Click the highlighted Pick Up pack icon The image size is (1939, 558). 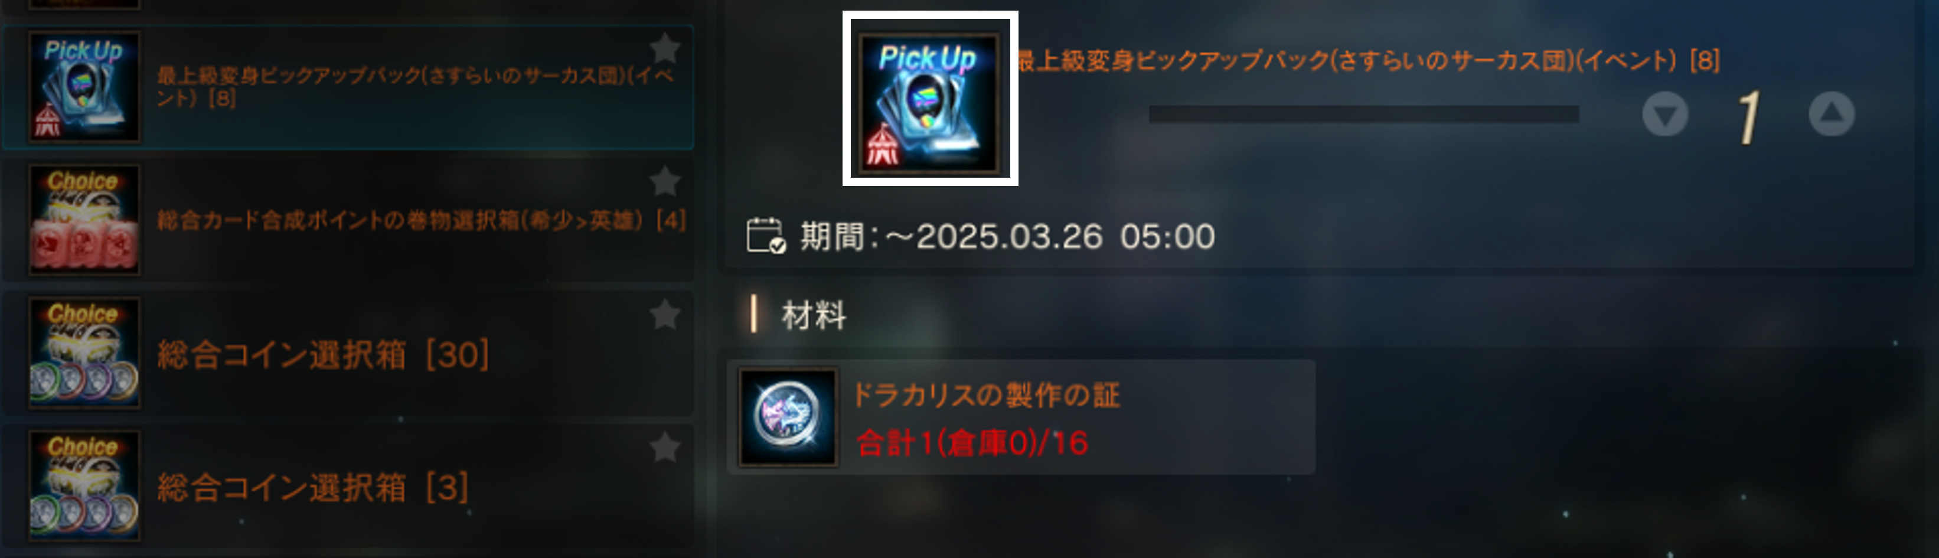[929, 99]
